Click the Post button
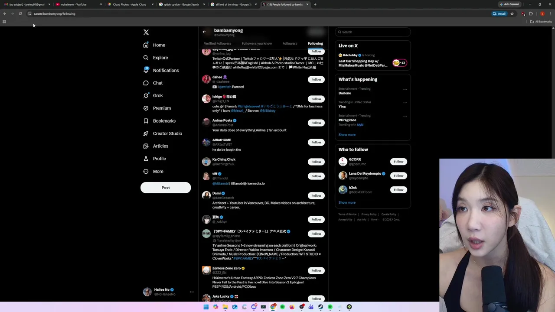The image size is (555, 312). coord(166,188)
